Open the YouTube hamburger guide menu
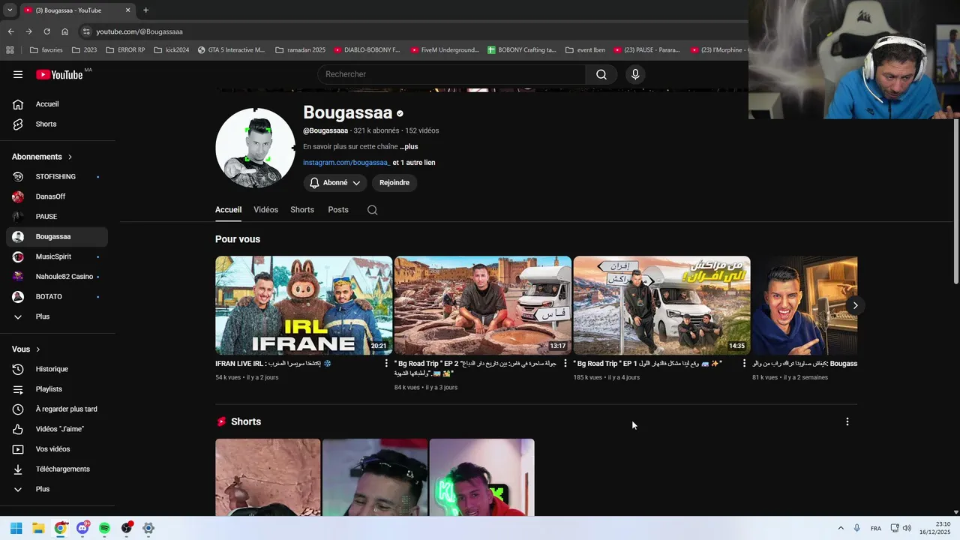 (18, 74)
